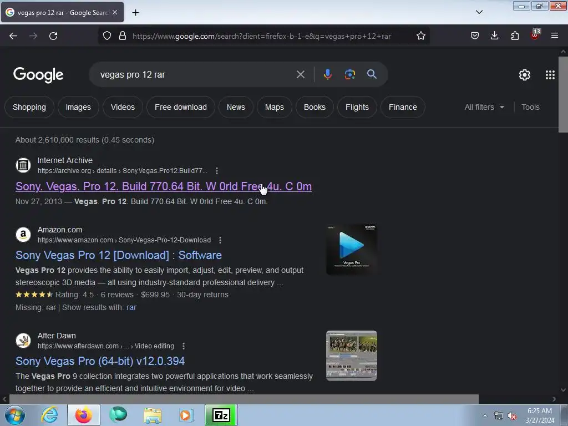
Task: Click the muted volume tray icon
Action: coord(512,416)
